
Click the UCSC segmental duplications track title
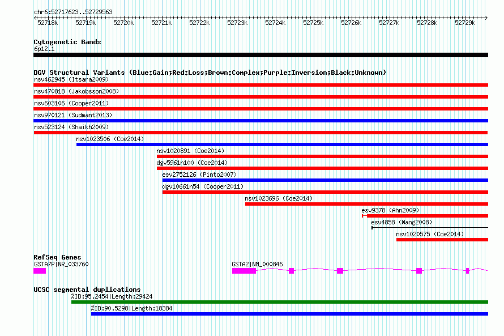click(87, 290)
